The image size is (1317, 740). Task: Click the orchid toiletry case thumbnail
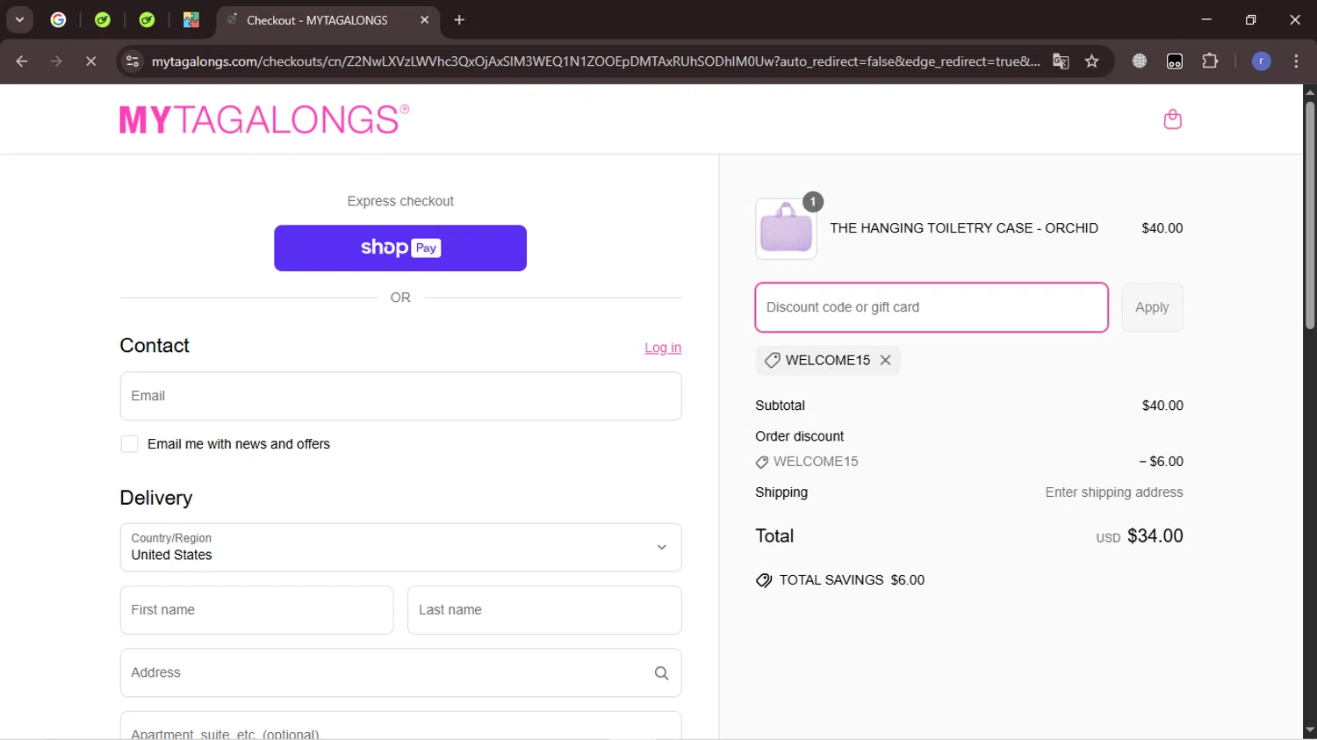(786, 229)
